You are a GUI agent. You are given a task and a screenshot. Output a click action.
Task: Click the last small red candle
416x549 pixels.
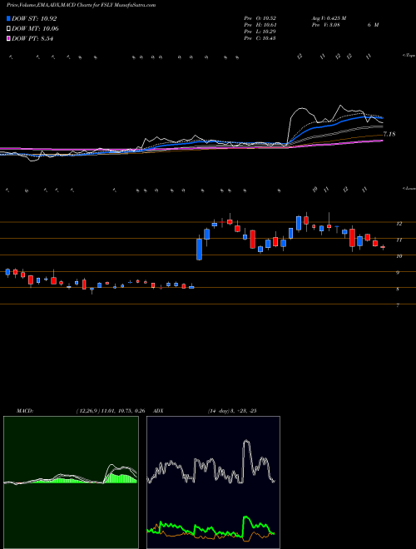click(x=383, y=247)
